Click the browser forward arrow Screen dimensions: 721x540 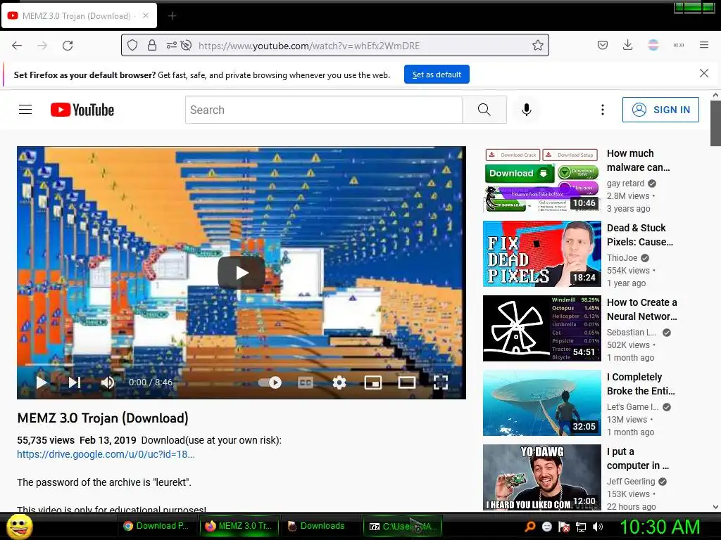click(42, 46)
